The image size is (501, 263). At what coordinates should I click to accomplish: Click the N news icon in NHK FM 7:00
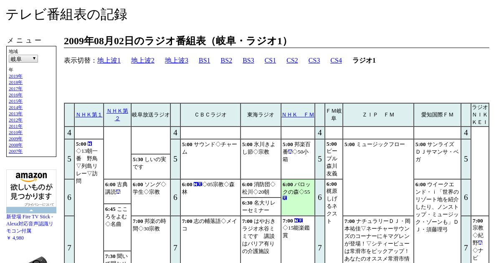coord(296,221)
